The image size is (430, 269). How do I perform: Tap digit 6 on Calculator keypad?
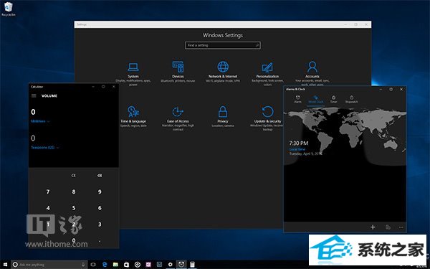[100, 208]
